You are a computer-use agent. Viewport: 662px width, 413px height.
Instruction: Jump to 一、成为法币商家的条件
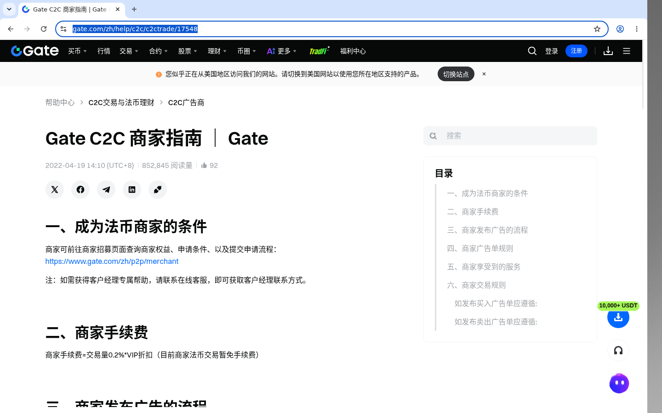pos(487,193)
